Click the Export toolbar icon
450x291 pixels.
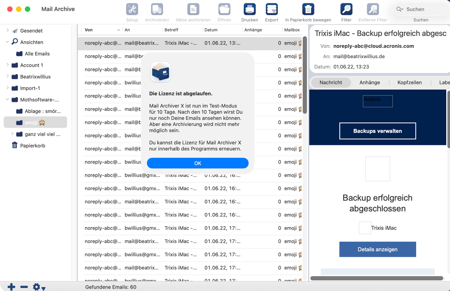click(x=271, y=10)
